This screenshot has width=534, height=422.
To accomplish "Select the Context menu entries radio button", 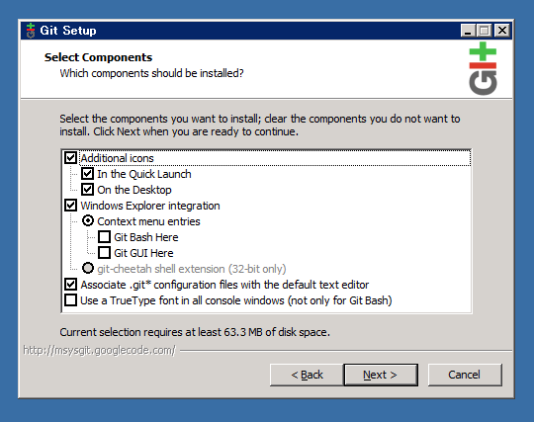I will [x=88, y=221].
